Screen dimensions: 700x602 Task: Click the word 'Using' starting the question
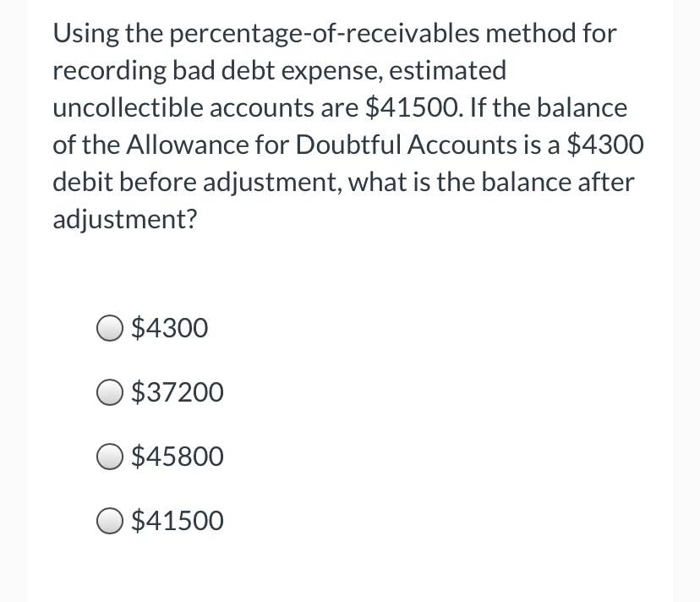pyautogui.click(x=85, y=35)
